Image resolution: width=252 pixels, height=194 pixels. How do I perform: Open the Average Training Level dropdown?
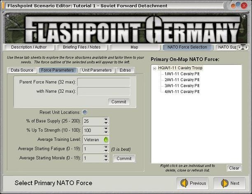coord(106,140)
